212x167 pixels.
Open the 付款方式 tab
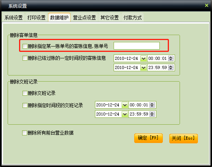coord(133,18)
